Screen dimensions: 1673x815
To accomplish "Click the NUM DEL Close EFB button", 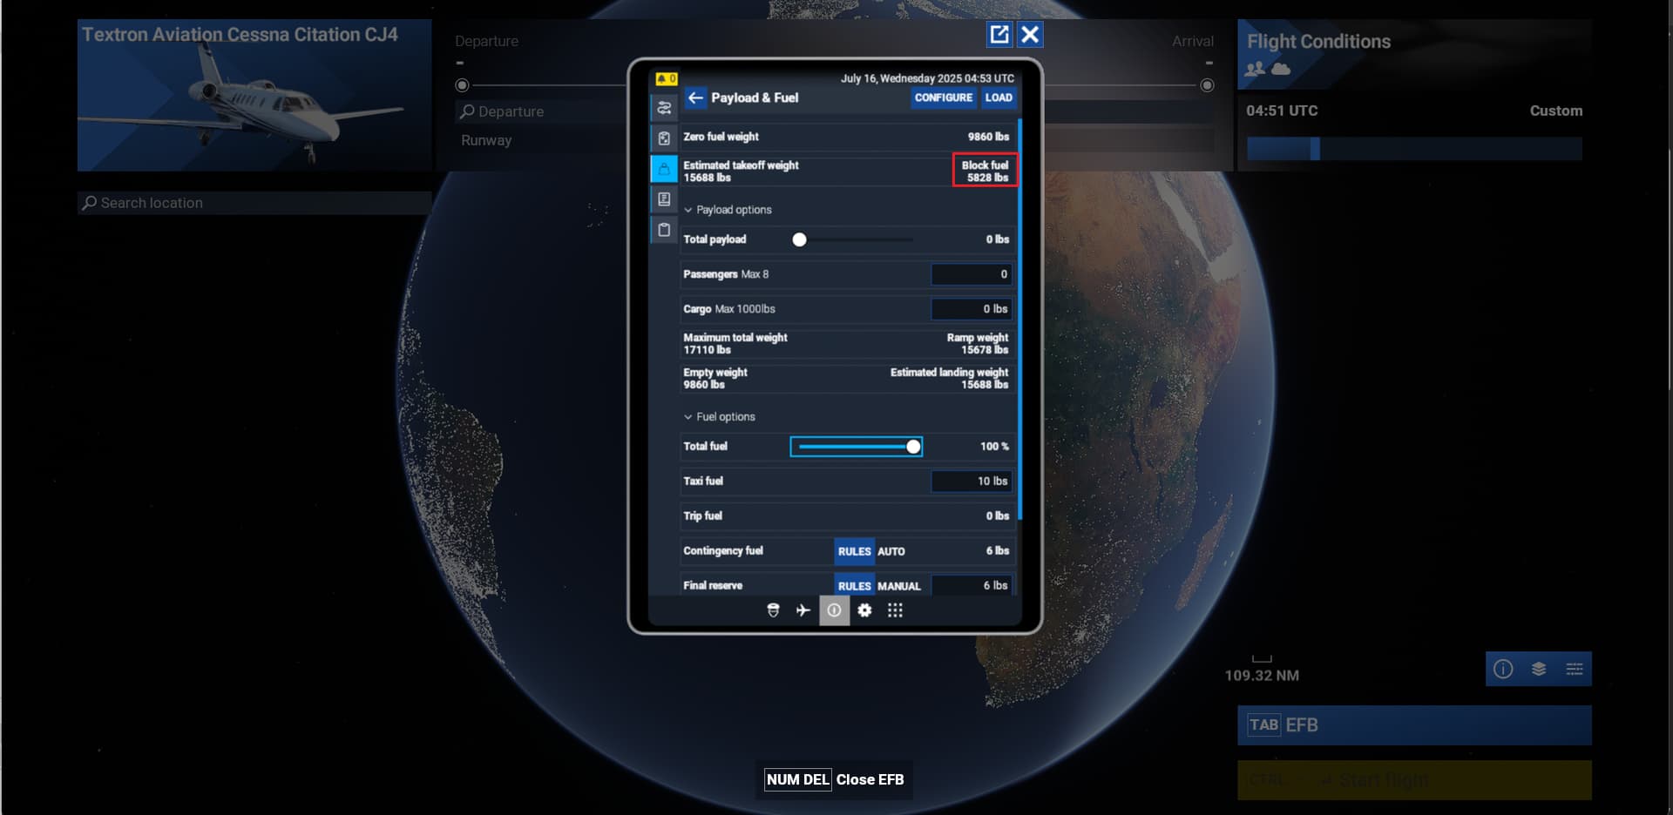I will (834, 779).
